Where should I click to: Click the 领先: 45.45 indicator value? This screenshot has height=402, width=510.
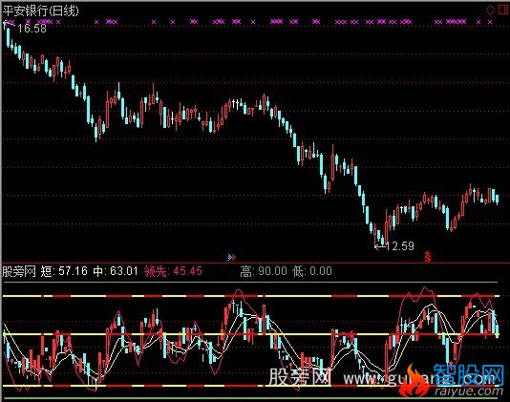(x=173, y=271)
